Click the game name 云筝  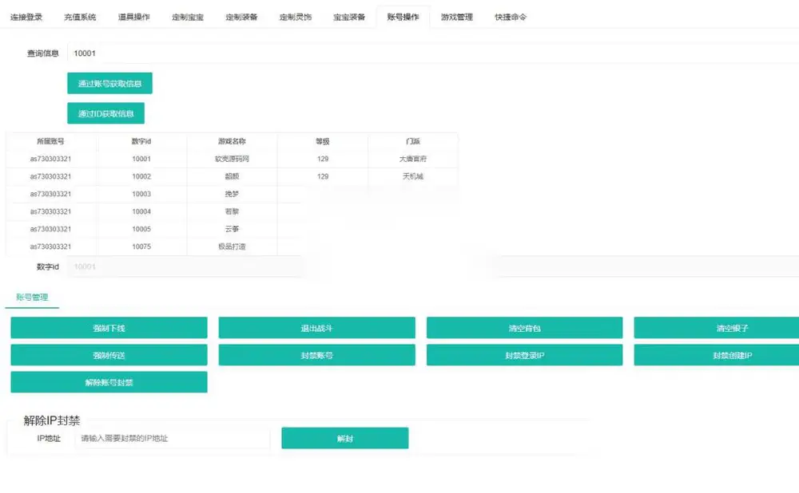(232, 229)
